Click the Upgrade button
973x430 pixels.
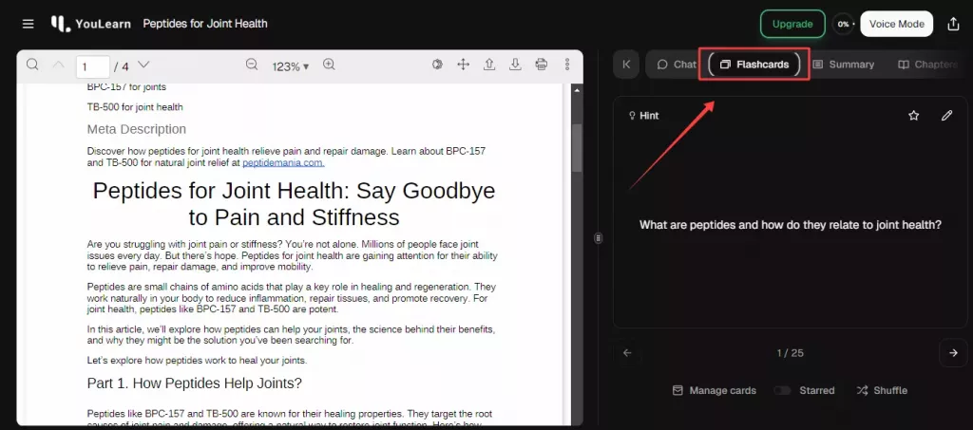pos(792,24)
